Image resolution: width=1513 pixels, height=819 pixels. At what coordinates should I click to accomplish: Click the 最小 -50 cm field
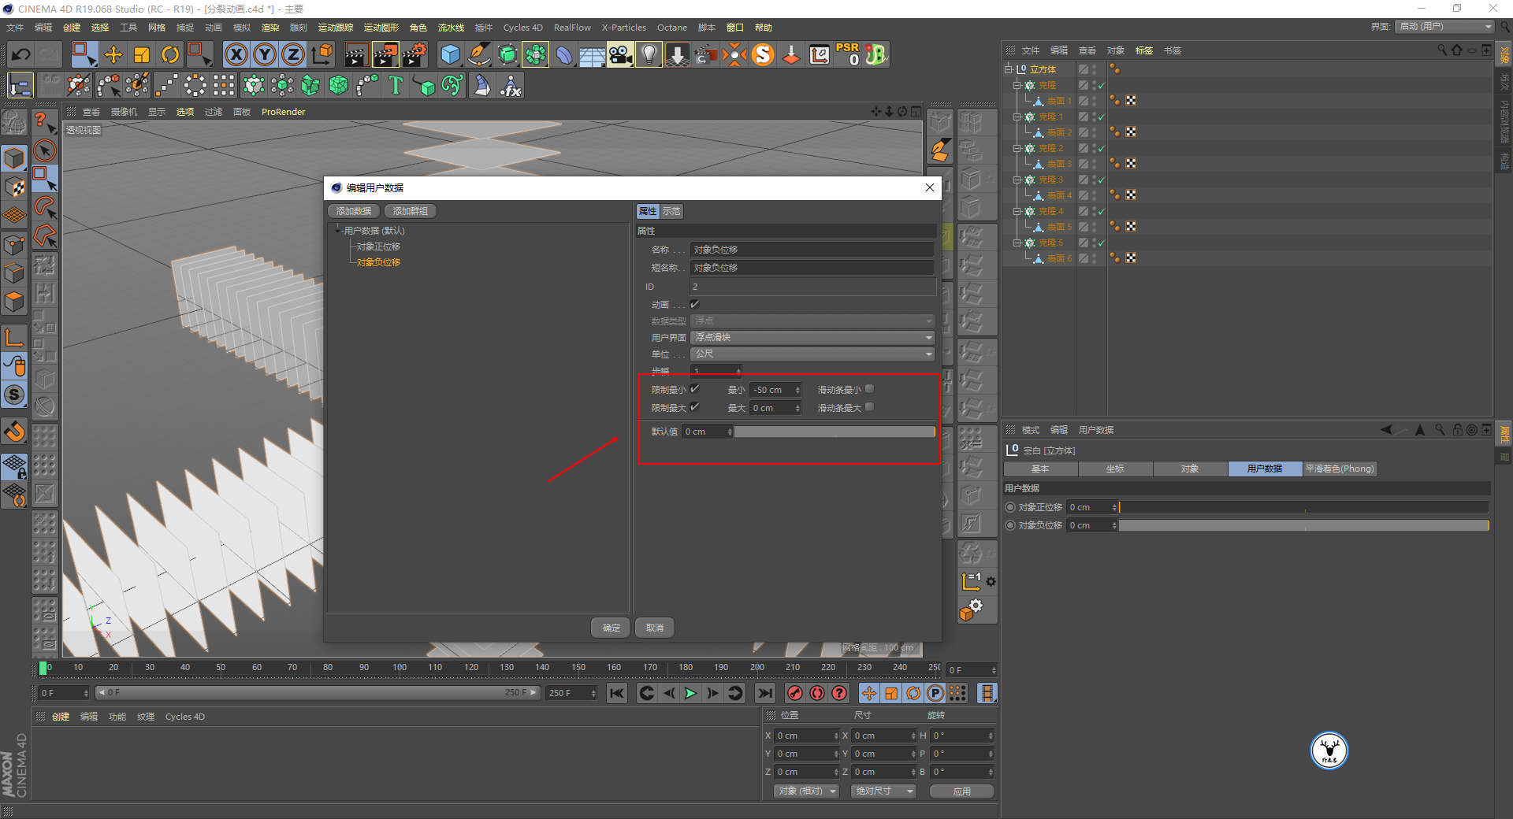click(x=776, y=390)
